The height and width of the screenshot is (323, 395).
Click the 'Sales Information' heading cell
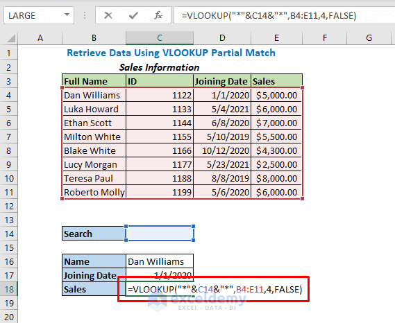point(159,67)
